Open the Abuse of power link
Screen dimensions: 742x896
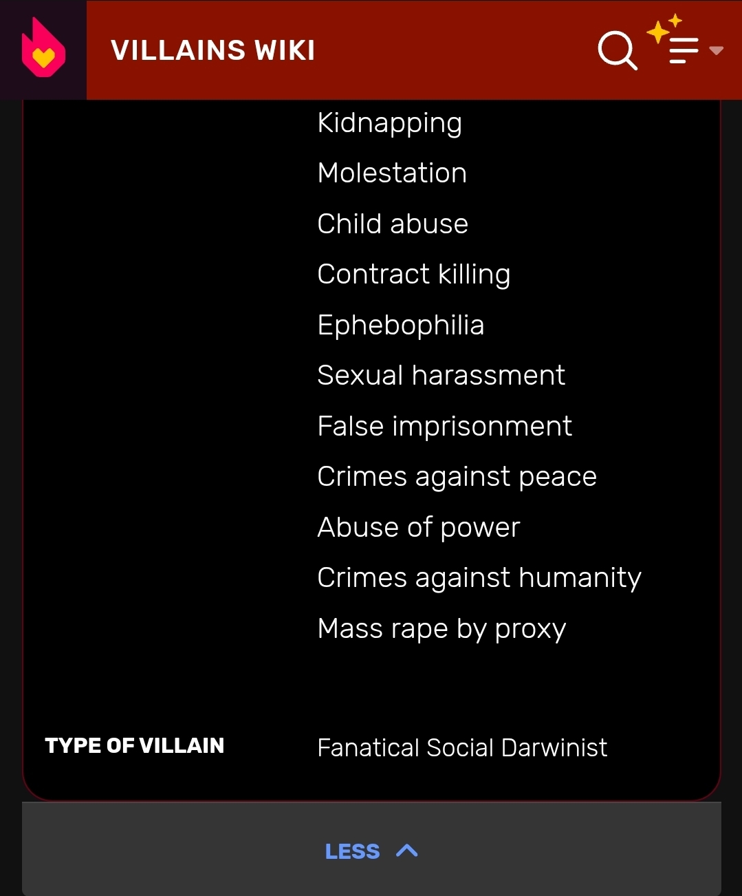(418, 528)
